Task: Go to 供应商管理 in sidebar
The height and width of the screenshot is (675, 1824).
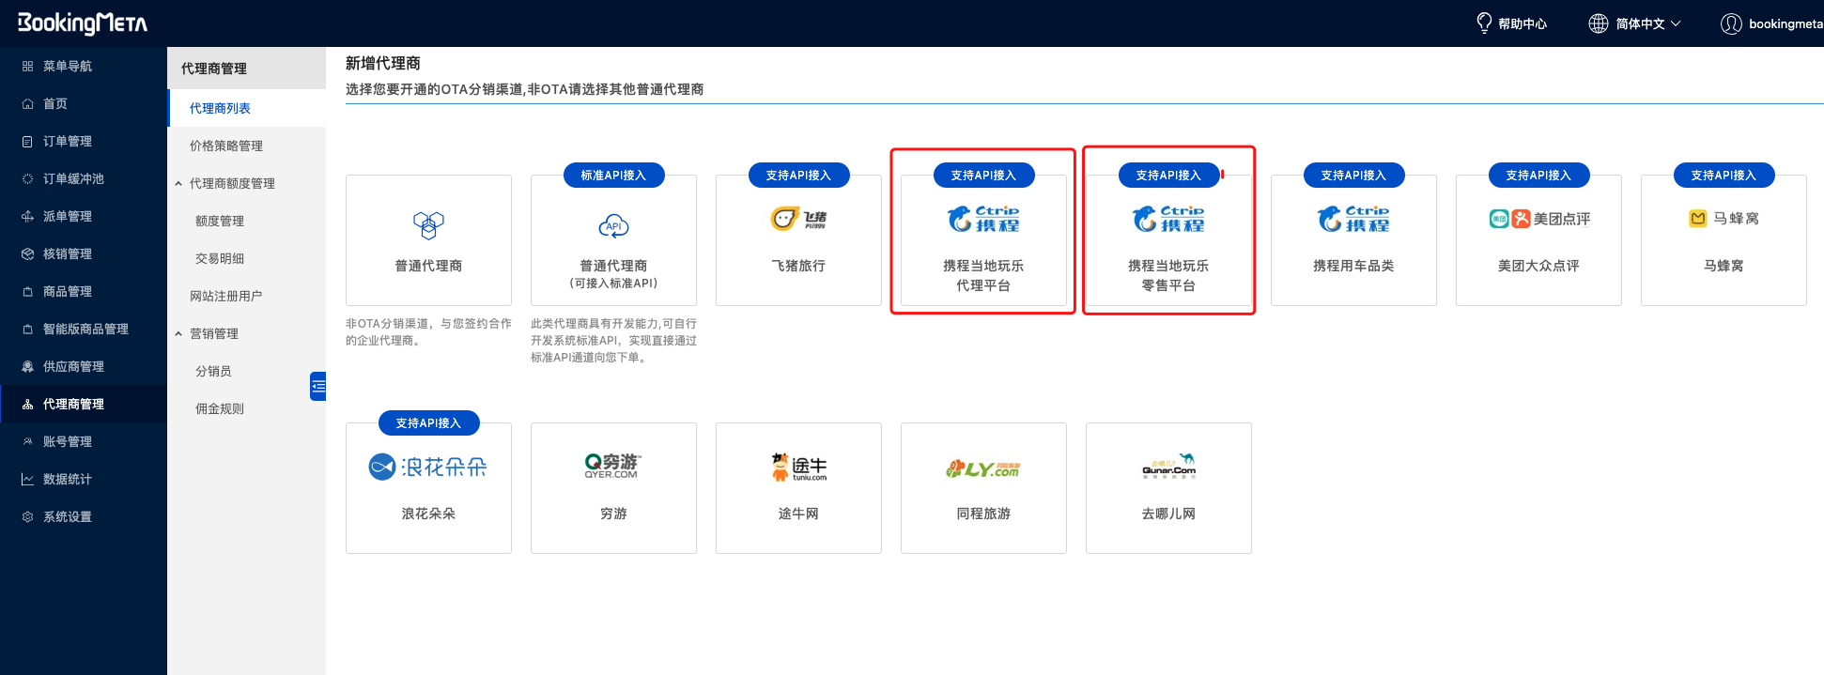Action: [x=72, y=366]
